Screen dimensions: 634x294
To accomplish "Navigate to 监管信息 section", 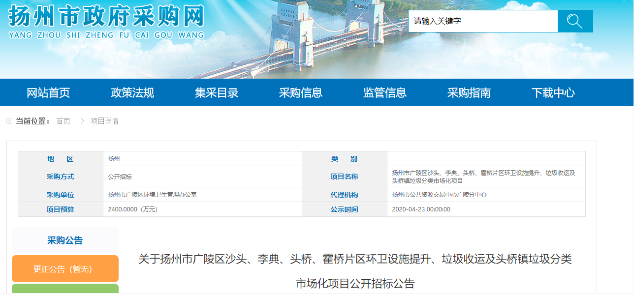I will (x=385, y=92).
